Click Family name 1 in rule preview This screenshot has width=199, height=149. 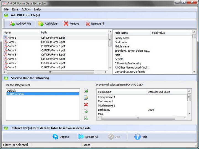[106, 97]
